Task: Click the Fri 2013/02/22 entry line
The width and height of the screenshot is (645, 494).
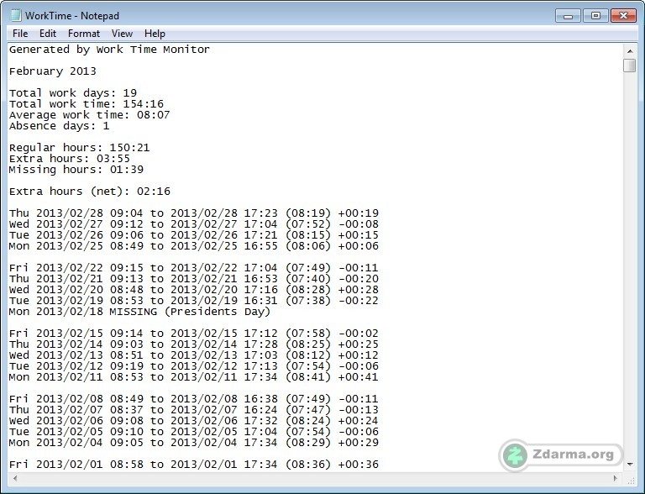Action: pos(194,267)
